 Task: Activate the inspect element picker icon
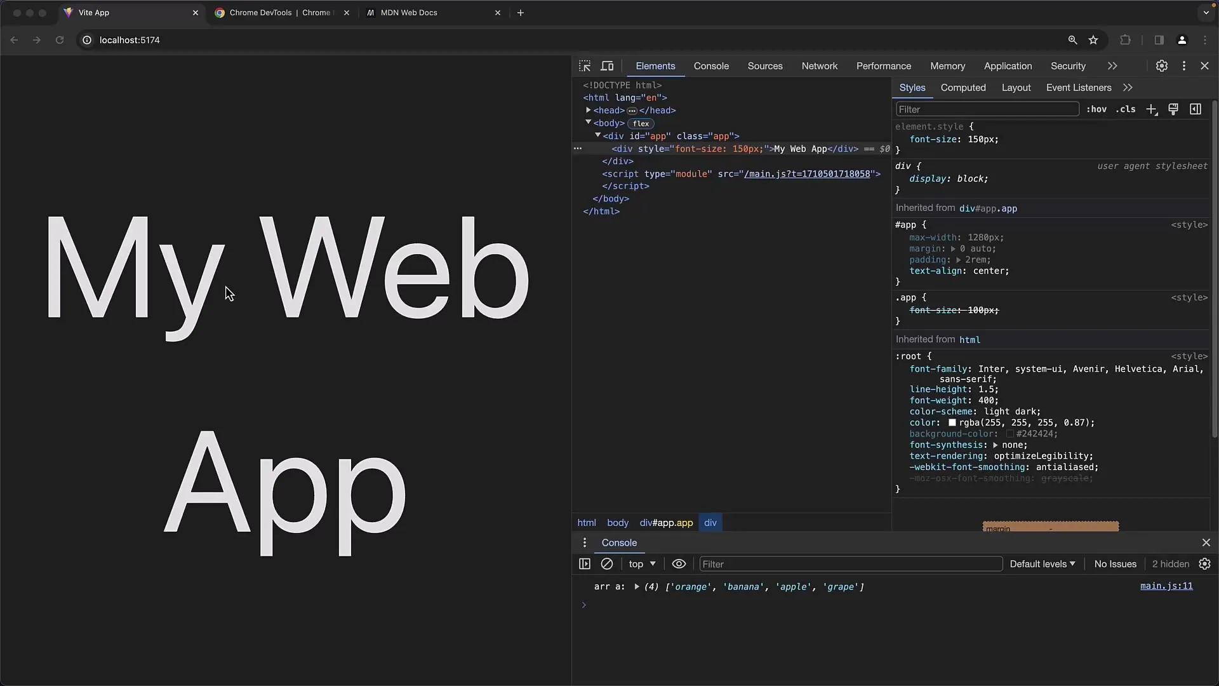click(585, 66)
